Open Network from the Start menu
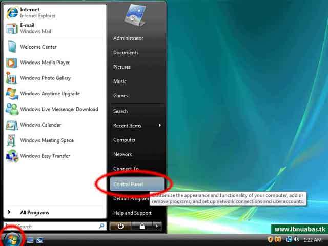Screen dimensions: 328x246 click(122, 154)
